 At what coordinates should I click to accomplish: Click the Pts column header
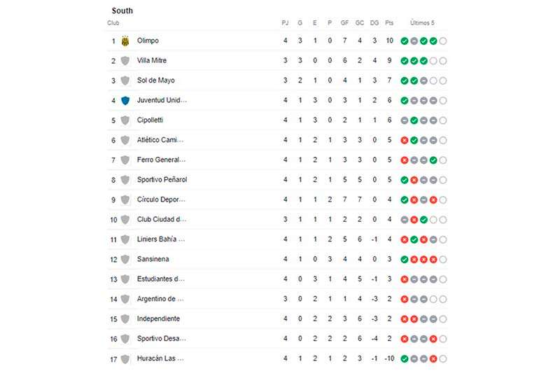pos(389,23)
